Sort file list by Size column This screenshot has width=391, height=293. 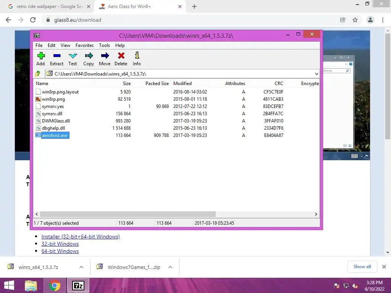(x=113, y=84)
